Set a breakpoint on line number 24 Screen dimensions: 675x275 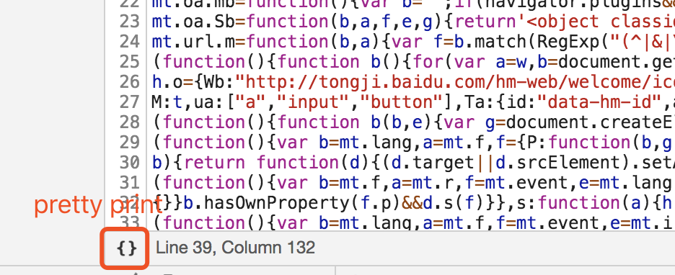pos(130,42)
